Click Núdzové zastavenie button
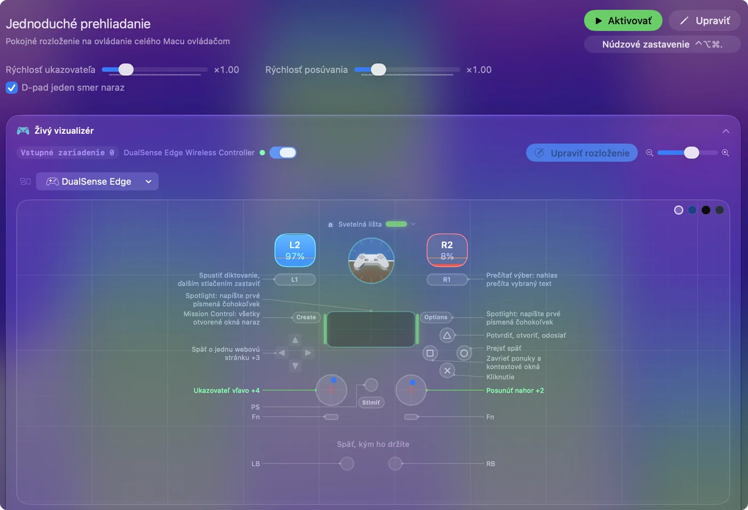The height and width of the screenshot is (510, 748). [663, 44]
